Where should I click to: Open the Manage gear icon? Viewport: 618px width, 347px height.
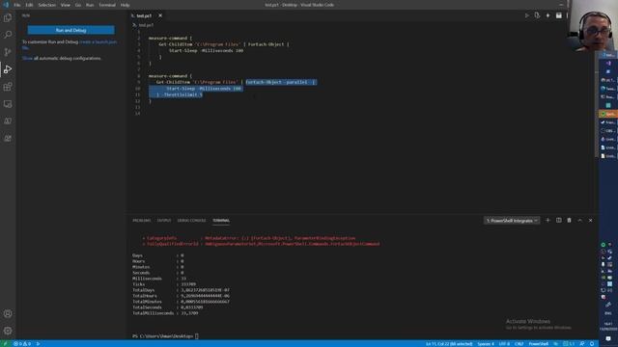(x=8, y=331)
